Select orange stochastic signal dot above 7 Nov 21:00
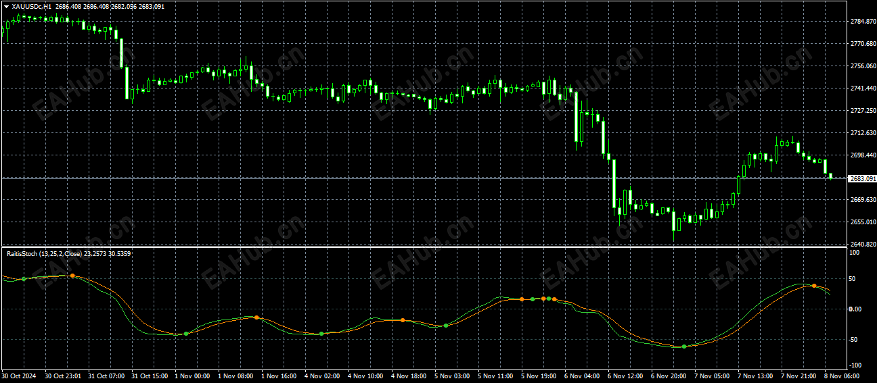This screenshot has height=383, width=877. tap(814, 286)
